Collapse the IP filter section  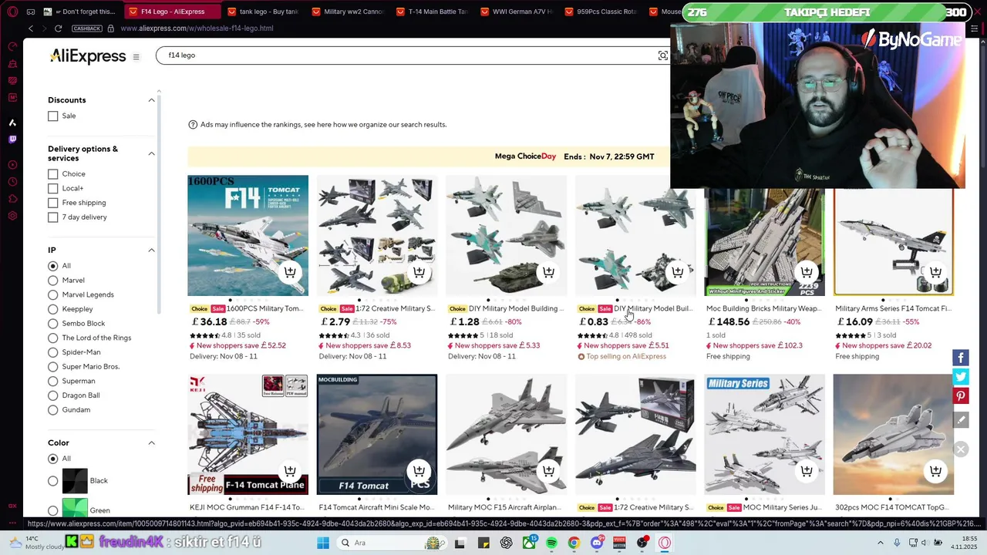click(151, 251)
